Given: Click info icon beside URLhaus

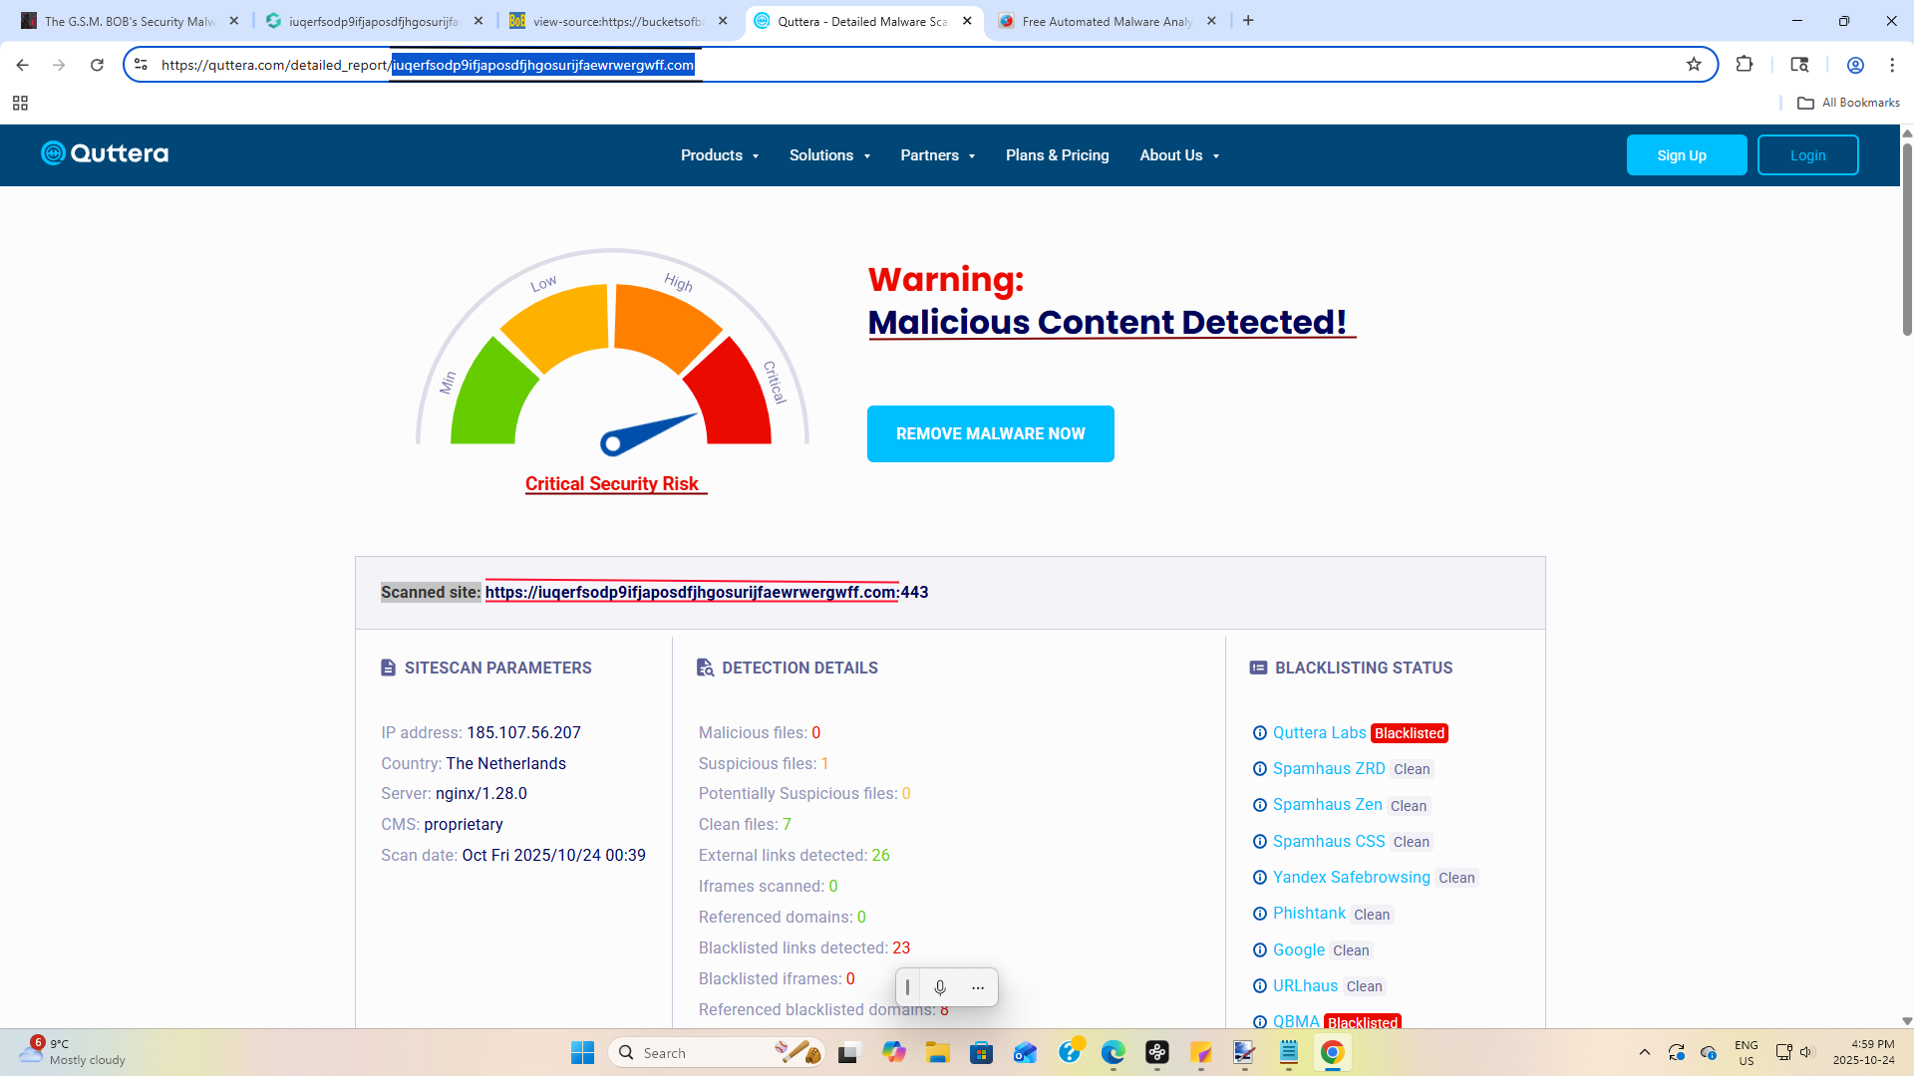Looking at the screenshot, I should coord(1260,986).
